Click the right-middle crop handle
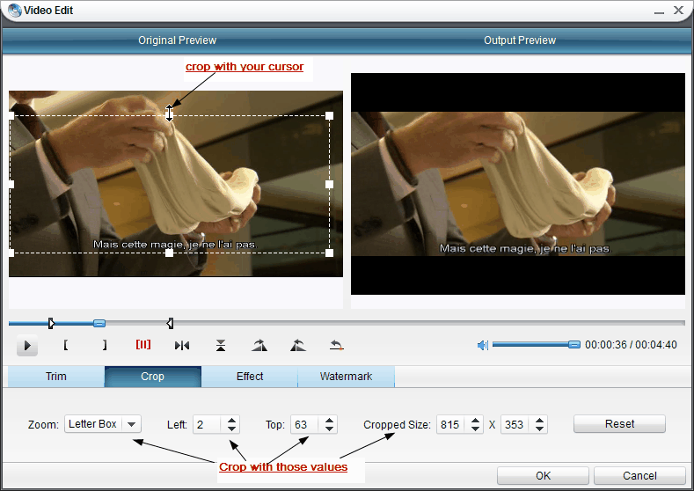The height and width of the screenshot is (491, 694). pos(329,184)
